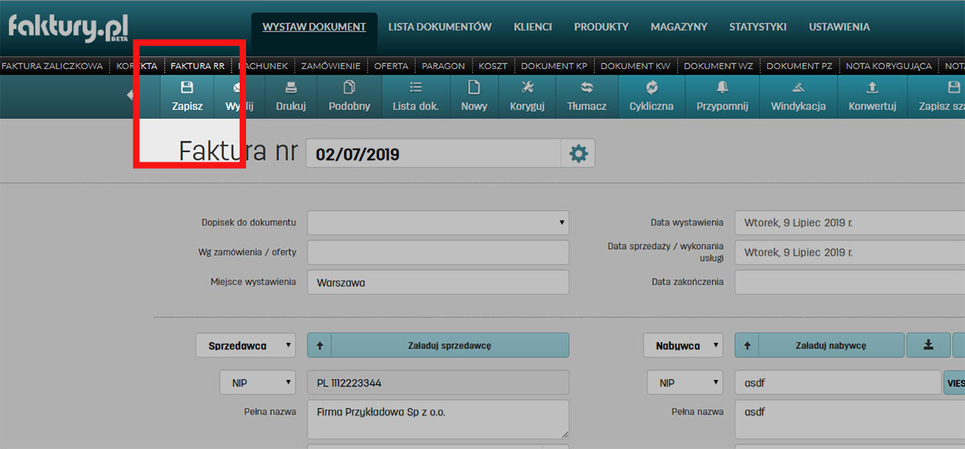Set up Cykliczna recurring invoice
965x449 pixels.
(x=651, y=88)
